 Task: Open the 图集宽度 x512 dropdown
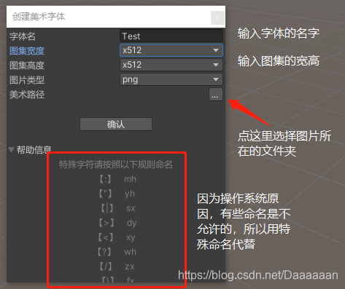click(x=171, y=50)
